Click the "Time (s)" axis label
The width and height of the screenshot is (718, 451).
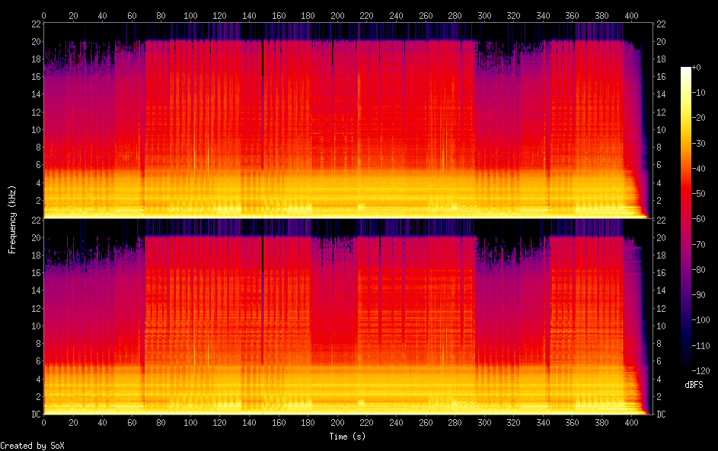click(x=348, y=437)
